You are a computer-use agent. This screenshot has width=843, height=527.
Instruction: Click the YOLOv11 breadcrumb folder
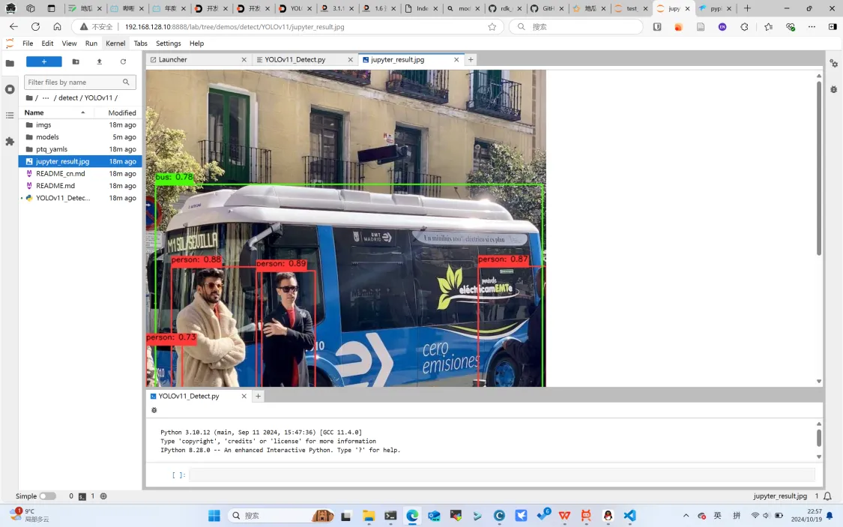click(x=98, y=98)
